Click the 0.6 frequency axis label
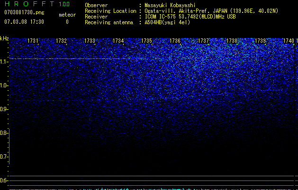 [x=4, y=180]
